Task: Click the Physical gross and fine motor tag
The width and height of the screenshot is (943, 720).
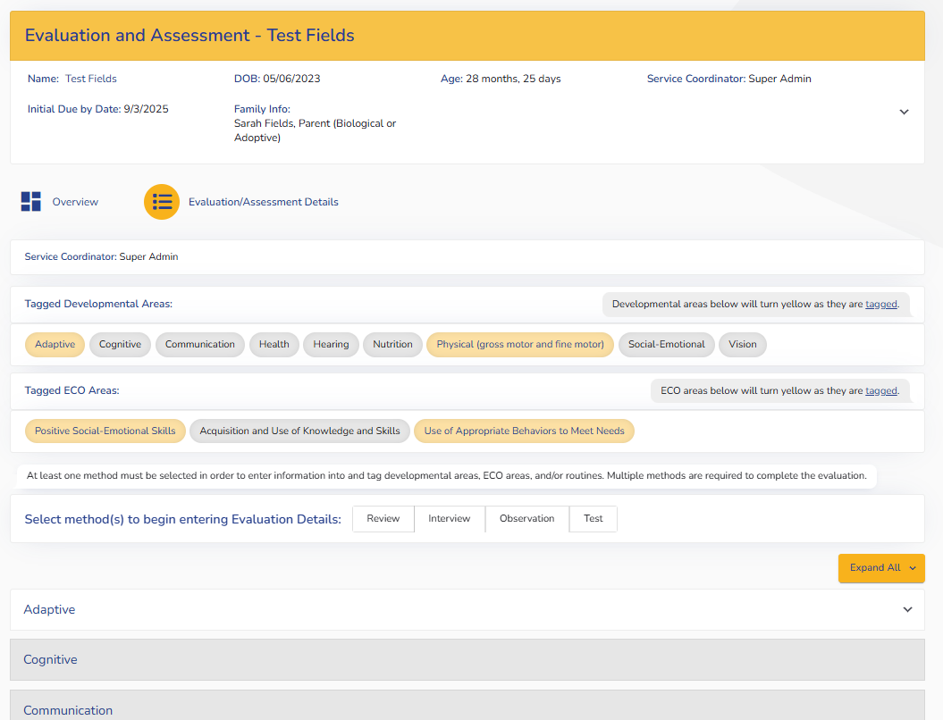Action: [520, 345]
